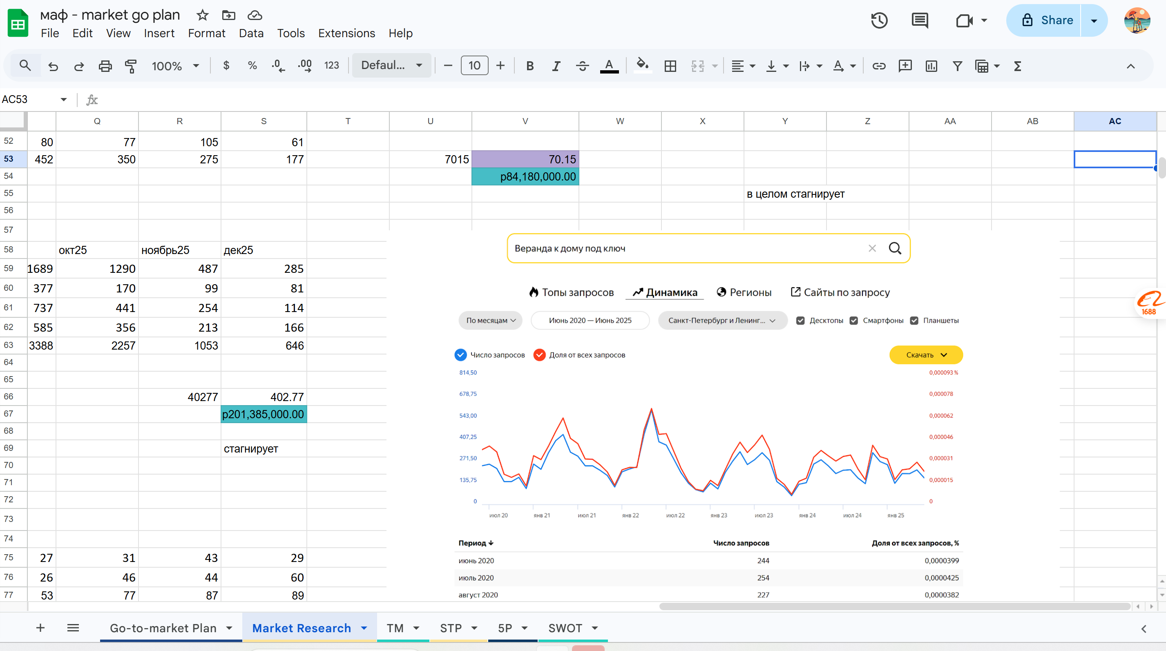Screen dimensions: 1166x651
Task: Click the paint format icon
Action: 131,66
